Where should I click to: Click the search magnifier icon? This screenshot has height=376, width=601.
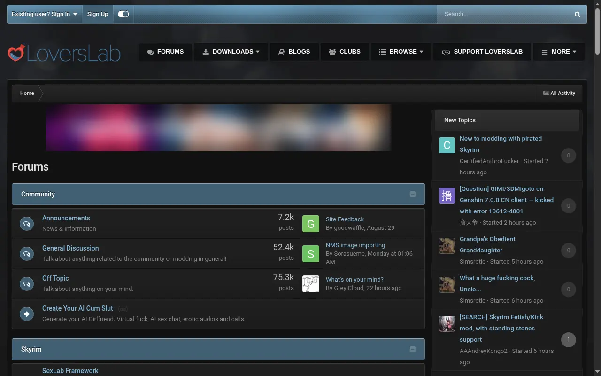tap(578, 14)
